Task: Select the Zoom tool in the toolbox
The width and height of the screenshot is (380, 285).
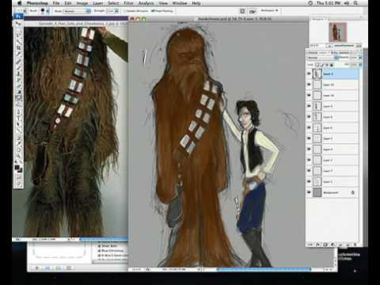Action: [19, 156]
